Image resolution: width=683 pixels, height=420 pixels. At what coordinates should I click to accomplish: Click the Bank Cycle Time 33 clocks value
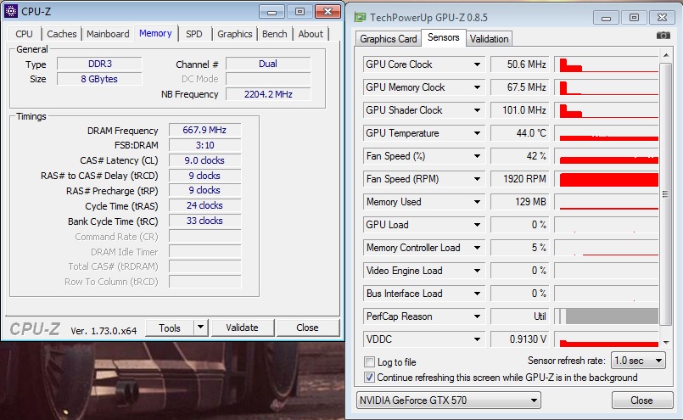tap(204, 221)
